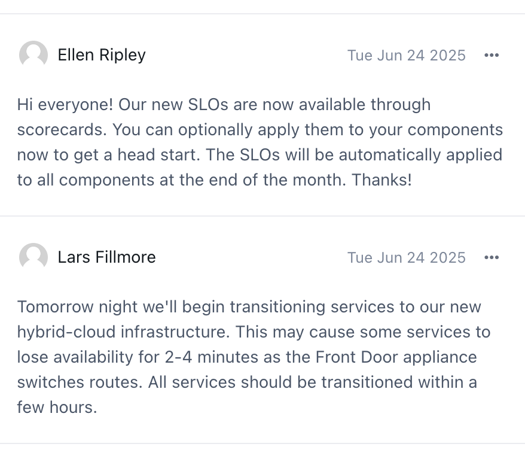Click 'Thanks!' at end of Ellen's post

tap(381, 180)
